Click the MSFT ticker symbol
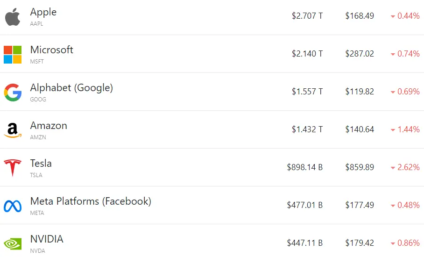This screenshot has height=257, width=424. 37,61
